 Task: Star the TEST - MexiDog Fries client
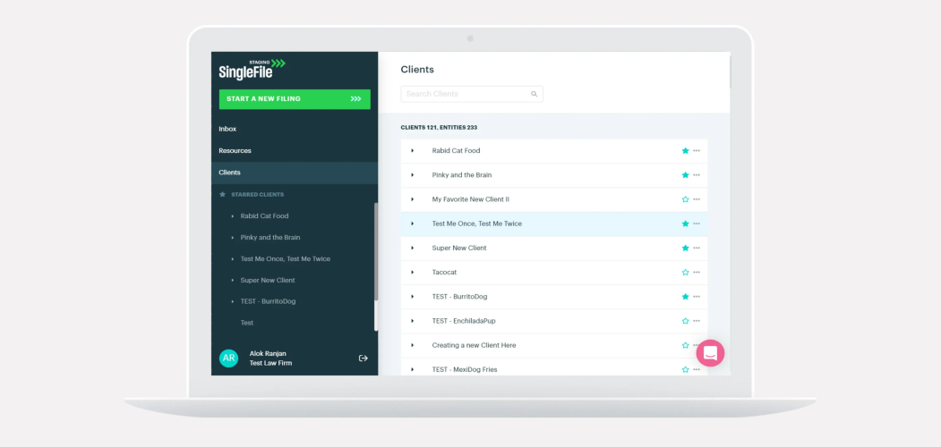point(685,369)
